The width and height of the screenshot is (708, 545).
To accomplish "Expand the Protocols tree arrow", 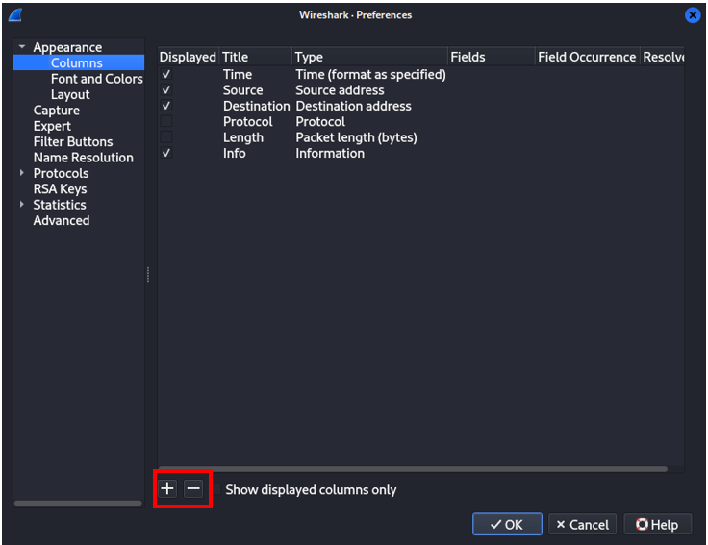I will coord(22,173).
